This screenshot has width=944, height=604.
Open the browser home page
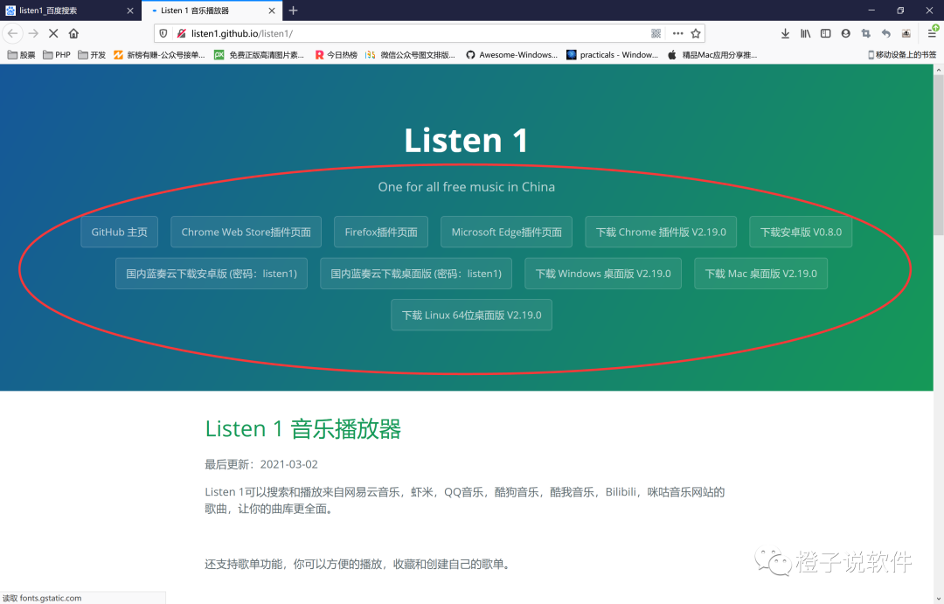(73, 34)
